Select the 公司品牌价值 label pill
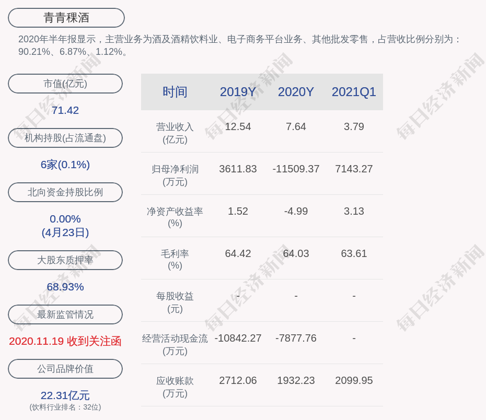486x420 pixels. tap(65, 369)
